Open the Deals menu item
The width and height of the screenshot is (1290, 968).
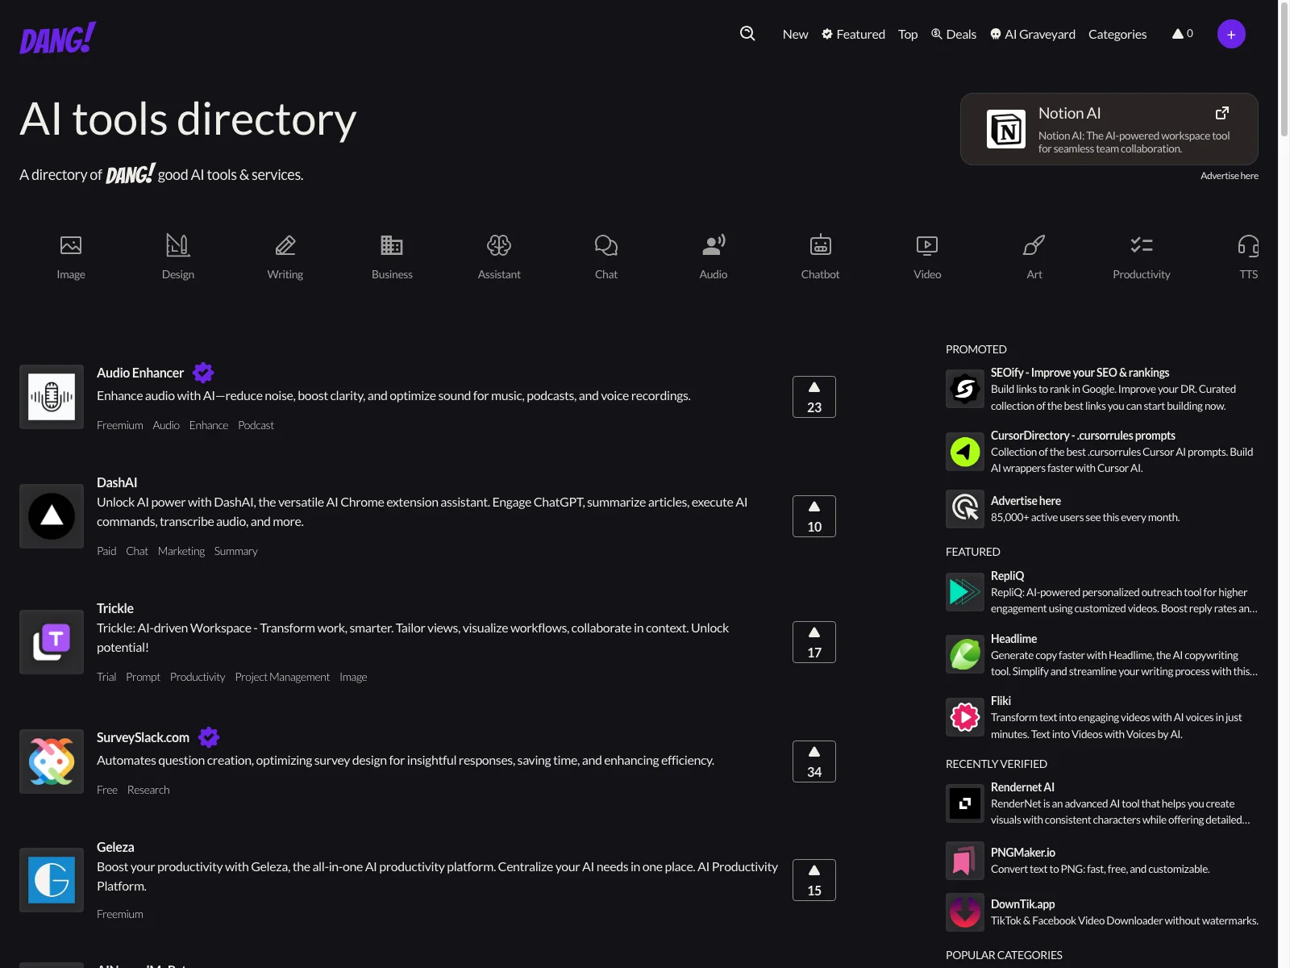click(954, 34)
